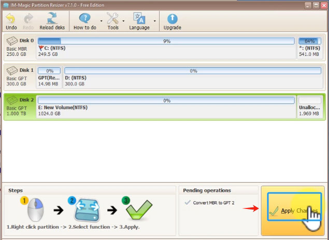Click the Basic GPT 300.0 GB label

(x=17, y=81)
